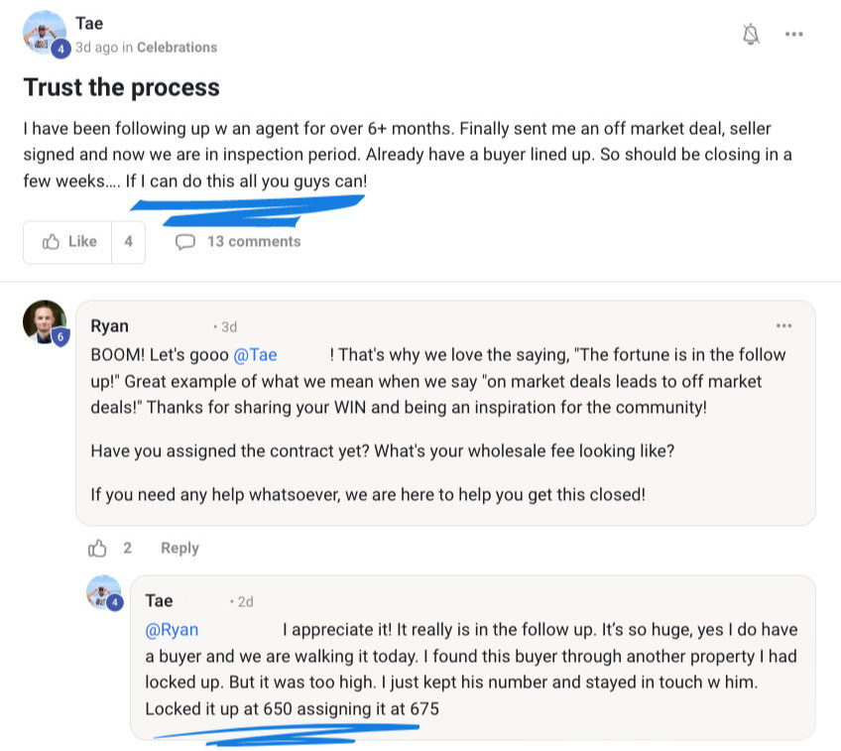
Task: Click the speech bubble comments icon
Action: tap(185, 242)
